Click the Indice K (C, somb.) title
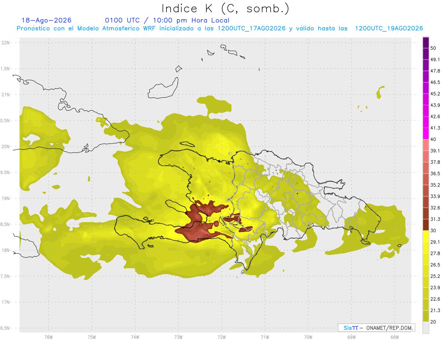Viewport: 443px width, 342px height. pos(226,8)
